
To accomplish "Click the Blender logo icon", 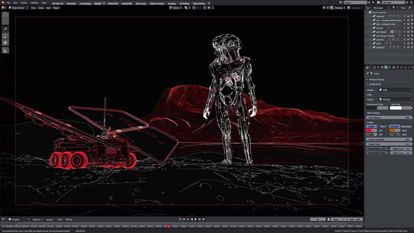I will (2, 2).
